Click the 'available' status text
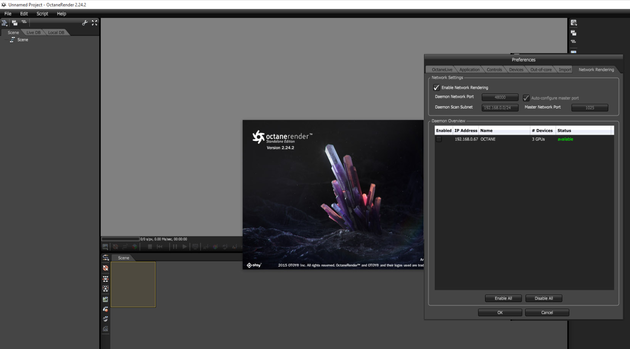This screenshot has width=630, height=349. pyautogui.click(x=565, y=139)
